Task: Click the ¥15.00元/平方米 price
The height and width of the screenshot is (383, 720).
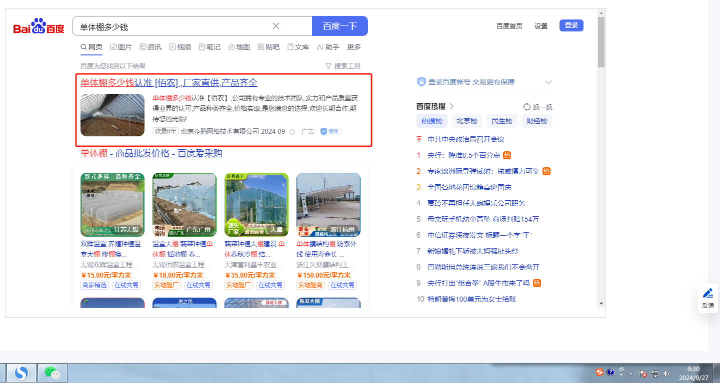Action: pos(106,275)
